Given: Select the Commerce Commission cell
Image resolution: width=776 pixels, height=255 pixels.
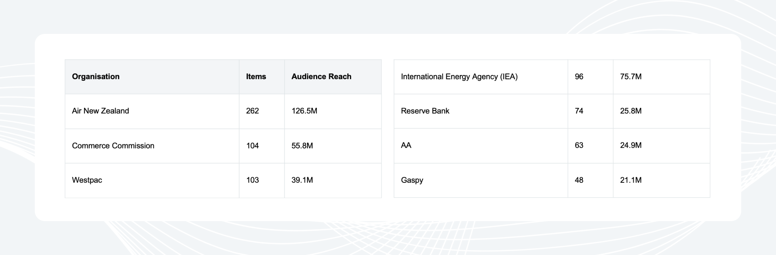Looking at the screenshot, I should 152,146.
